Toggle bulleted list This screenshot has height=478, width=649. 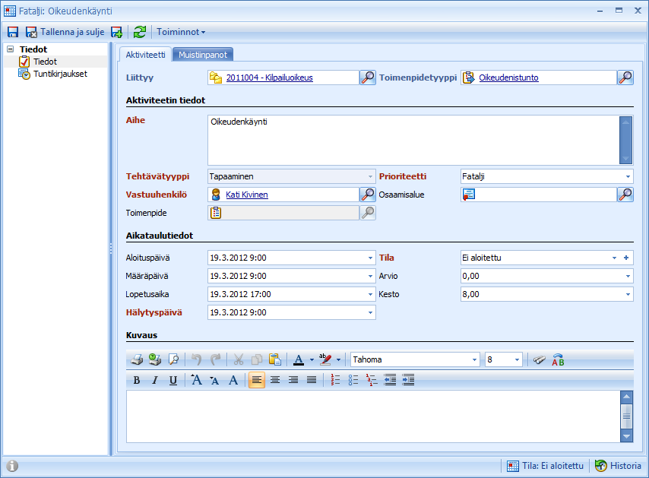pyautogui.click(x=353, y=380)
